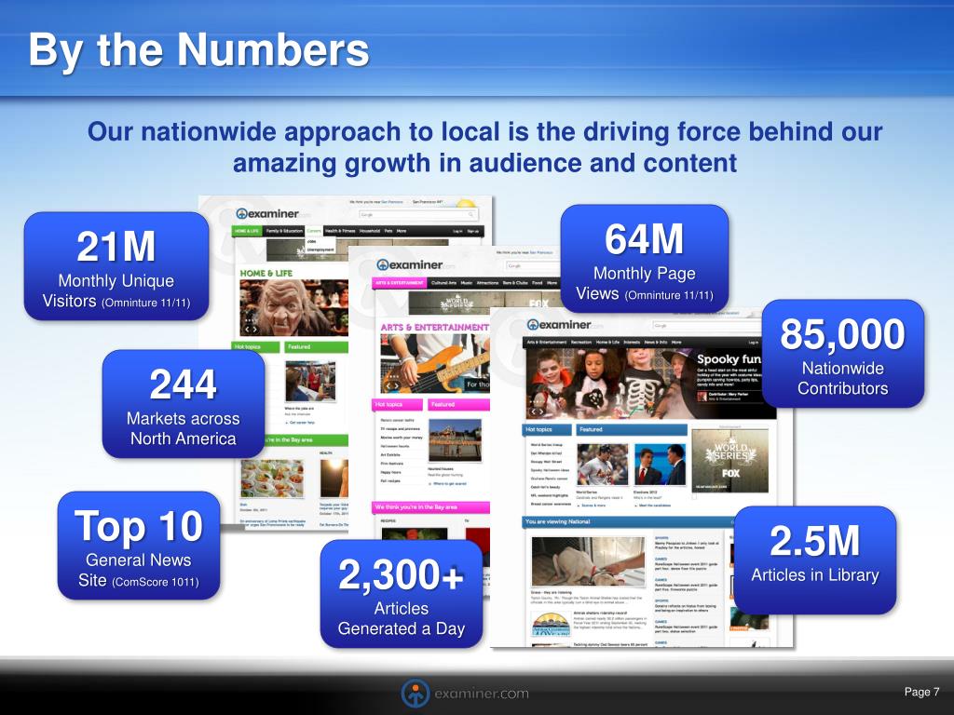Click the white dog article photo
This screenshot has height=715, width=954.
coord(588,561)
